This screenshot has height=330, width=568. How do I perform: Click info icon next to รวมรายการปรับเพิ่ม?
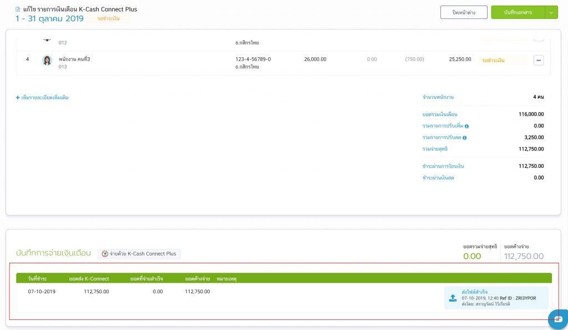[x=466, y=126]
